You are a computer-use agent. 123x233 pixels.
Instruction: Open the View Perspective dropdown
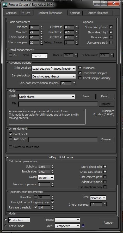[67, 226]
